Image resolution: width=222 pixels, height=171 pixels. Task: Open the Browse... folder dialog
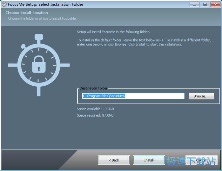(201, 96)
